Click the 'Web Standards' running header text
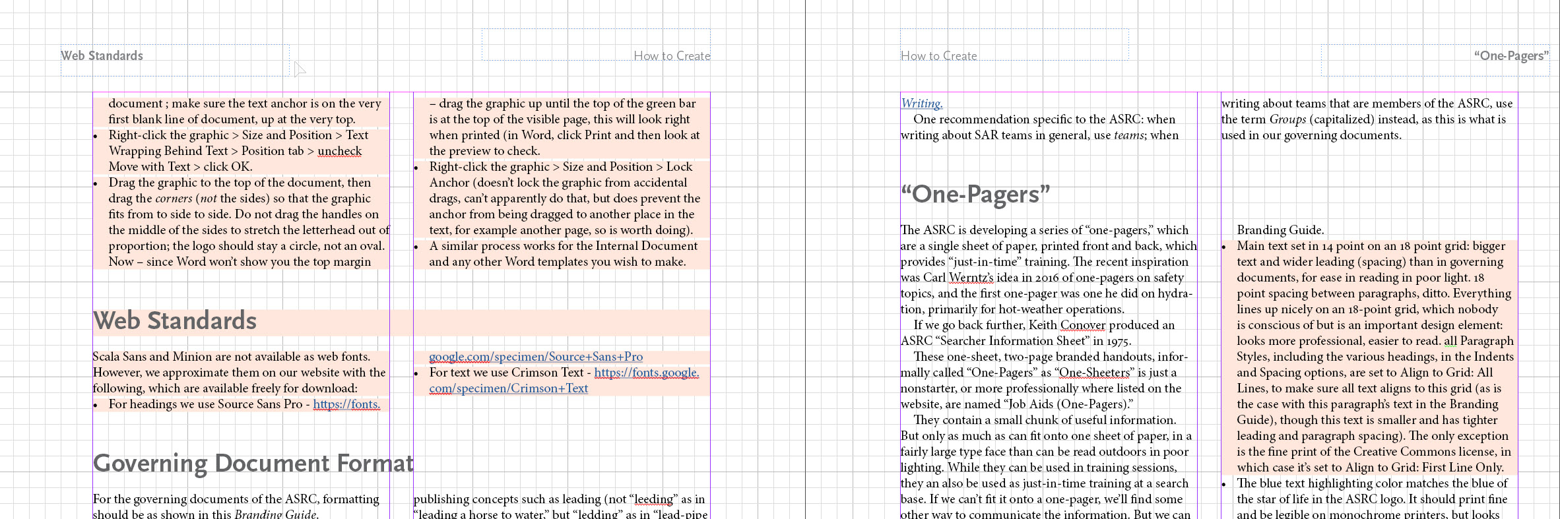Viewport: 1560px width, 519px height. [x=102, y=56]
